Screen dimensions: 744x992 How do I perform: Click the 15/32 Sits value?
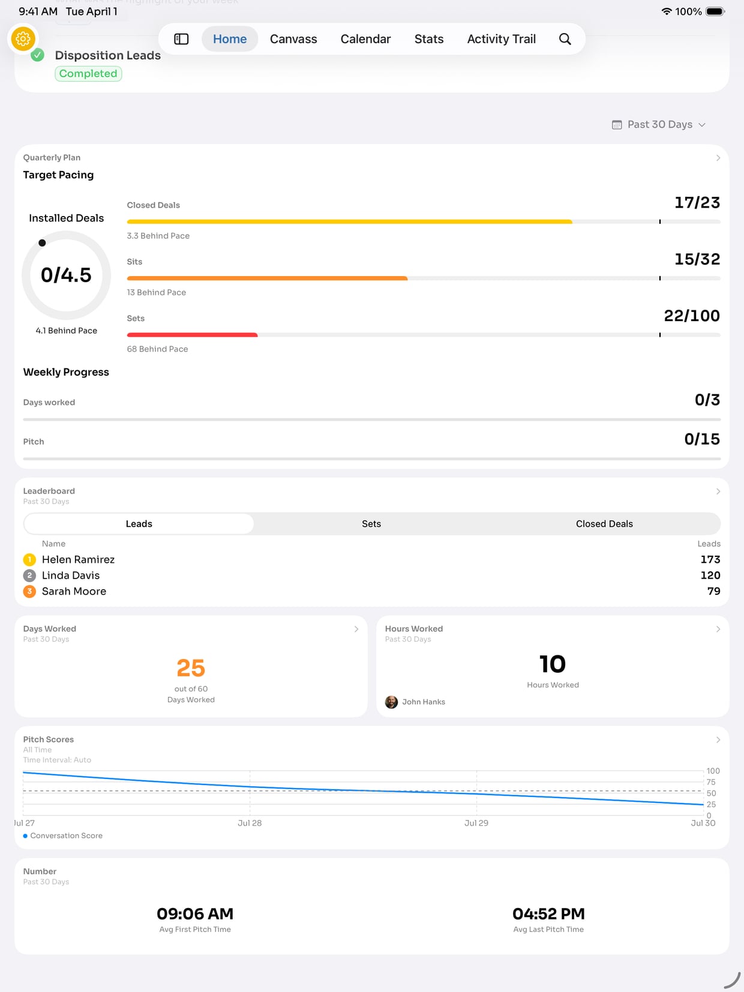coord(697,259)
